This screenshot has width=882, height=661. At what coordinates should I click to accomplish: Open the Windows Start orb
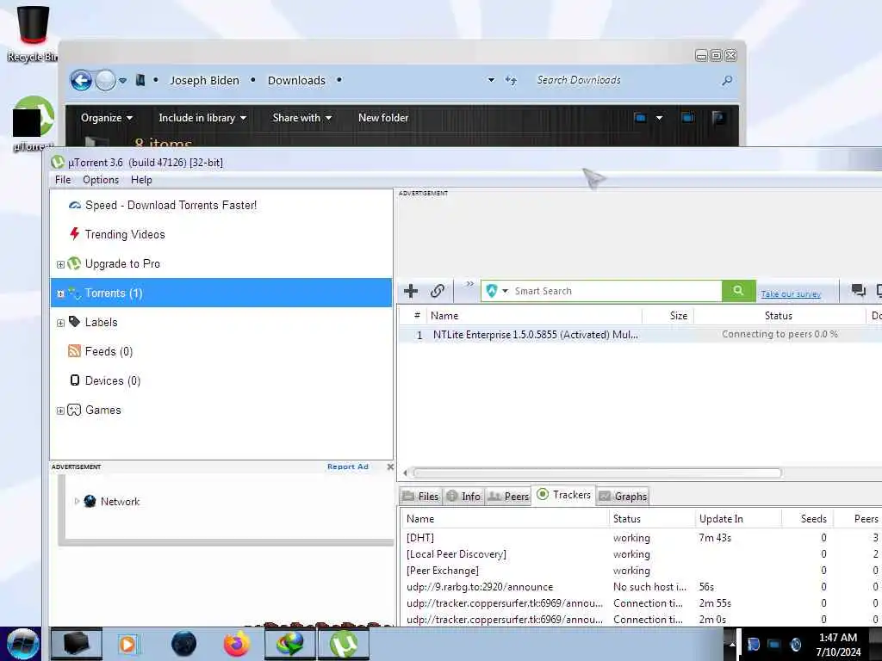click(x=22, y=644)
